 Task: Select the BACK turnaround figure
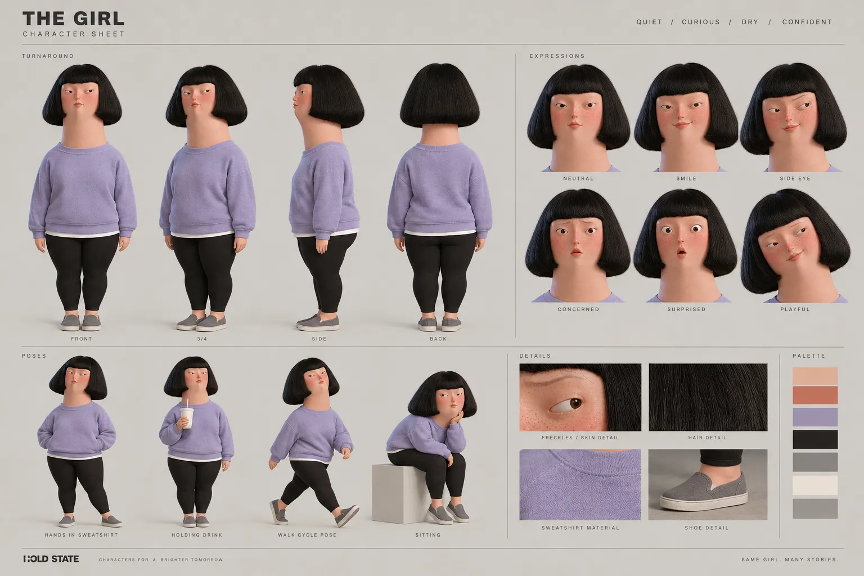point(440,197)
